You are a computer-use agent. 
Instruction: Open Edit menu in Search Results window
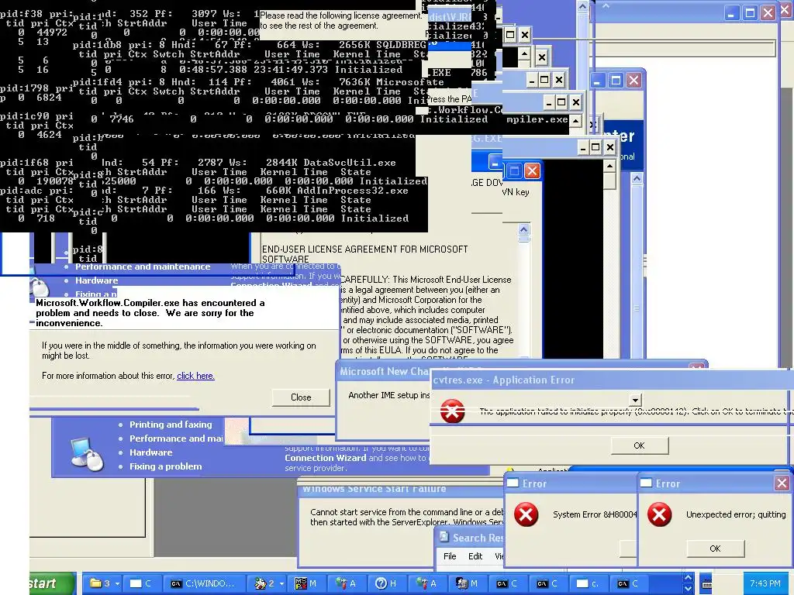[475, 556]
